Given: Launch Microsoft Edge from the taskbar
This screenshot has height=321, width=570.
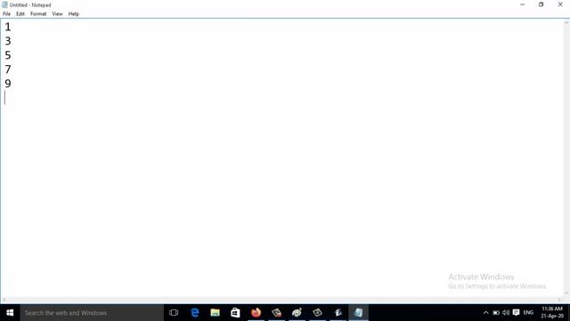Looking at the screenshot, I should pyautogui.click(x=195, y=313).
